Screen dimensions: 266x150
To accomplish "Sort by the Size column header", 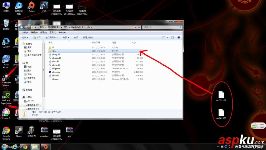I will (137, 42).
